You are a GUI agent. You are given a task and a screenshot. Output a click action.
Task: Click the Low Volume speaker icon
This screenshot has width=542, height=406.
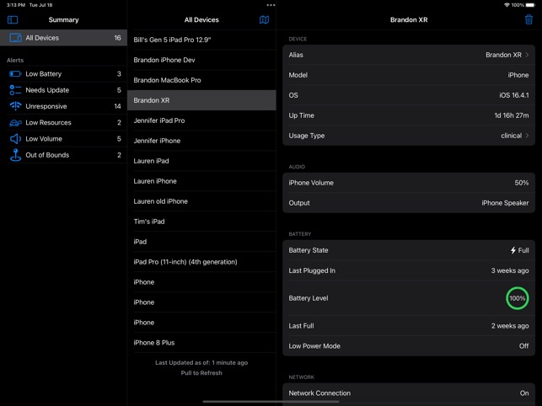15,138
